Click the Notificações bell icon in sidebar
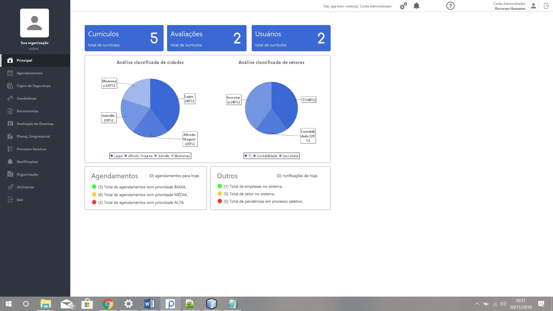 click(10, 162)
